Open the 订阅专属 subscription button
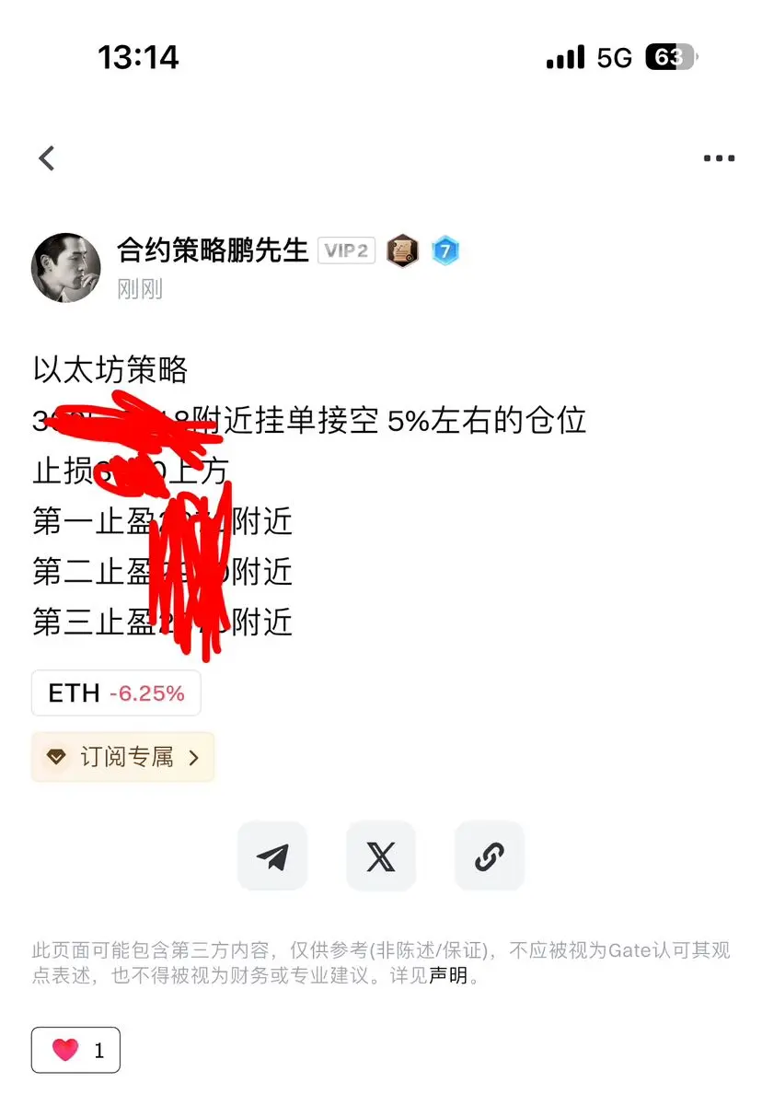 pyautogui.click(x=122, y=757)
